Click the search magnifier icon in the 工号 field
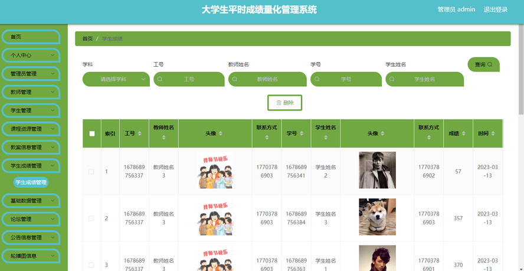 (x=160, y=79)
